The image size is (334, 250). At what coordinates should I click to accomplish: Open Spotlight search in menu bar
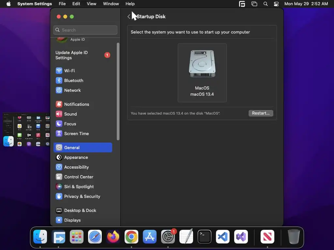tap(266, 4)
